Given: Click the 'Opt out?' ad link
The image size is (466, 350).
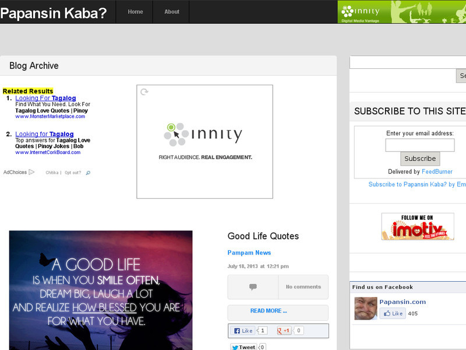Looking at the screenshot, I should click(73, 173).
